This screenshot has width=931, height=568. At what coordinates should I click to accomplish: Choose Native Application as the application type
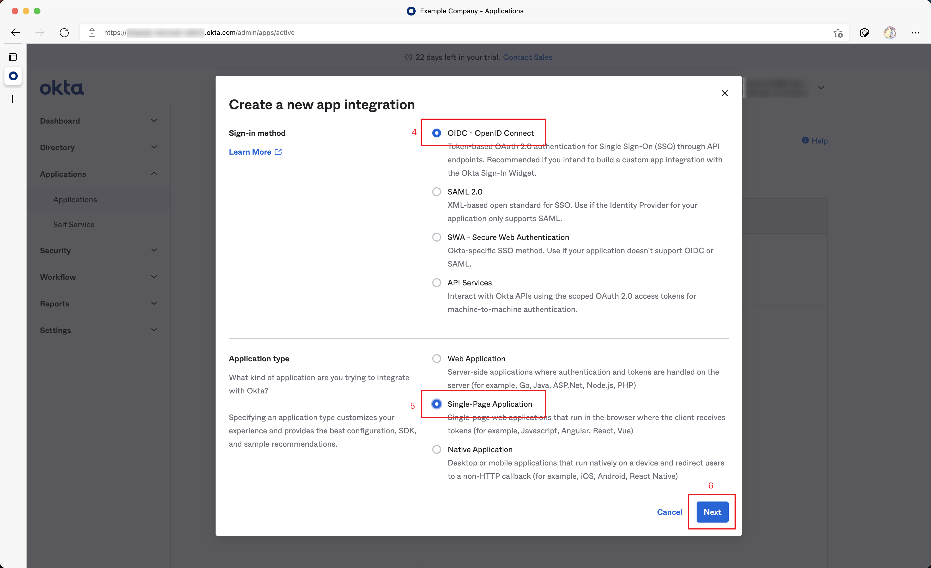(x=437, y=449)
